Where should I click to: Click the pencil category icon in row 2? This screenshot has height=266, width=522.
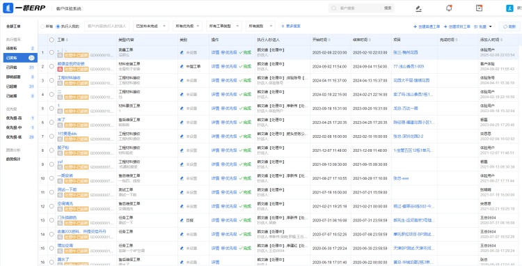[x=182, y=67]
